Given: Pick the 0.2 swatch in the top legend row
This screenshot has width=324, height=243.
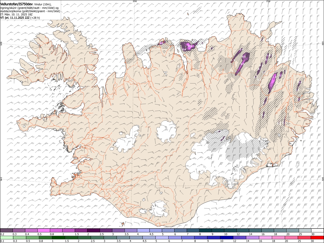Looking at the screenshot, I should point(6,230).
